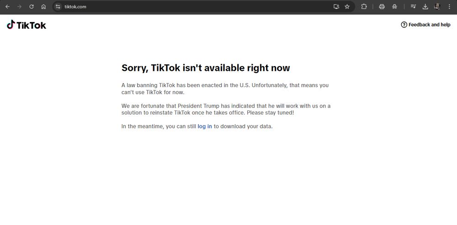Show browser downloads

coord(425,6)
